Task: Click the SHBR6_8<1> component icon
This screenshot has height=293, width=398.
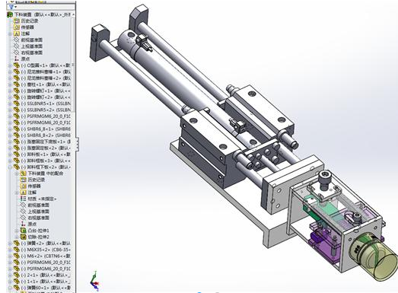Action: [17, 129]
